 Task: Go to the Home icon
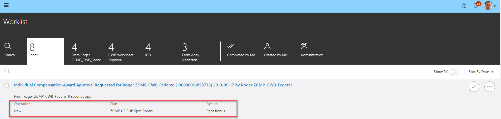[x=464, y=6]
